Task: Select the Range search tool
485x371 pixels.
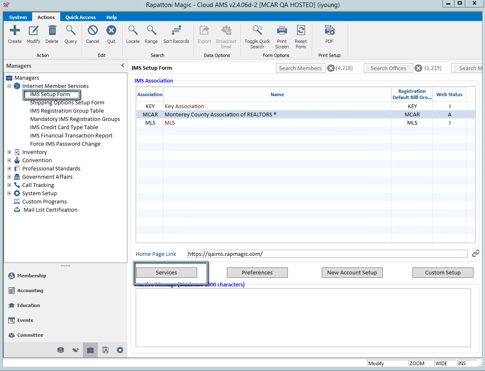Action: pos(151,31)
